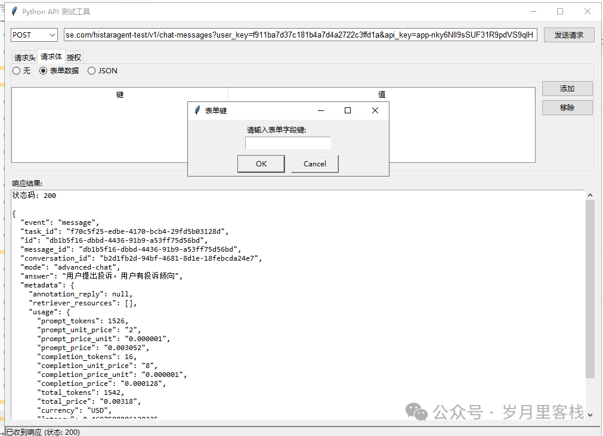Click the "completion_price": "0.000128" line
Screen dimensions: 603x436
pos(101,384)
